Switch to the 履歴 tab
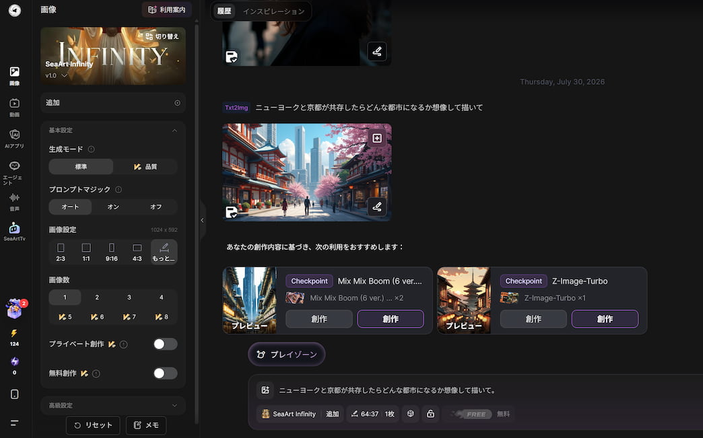Viewport: 703px width, 438px height. pos(224,11)
